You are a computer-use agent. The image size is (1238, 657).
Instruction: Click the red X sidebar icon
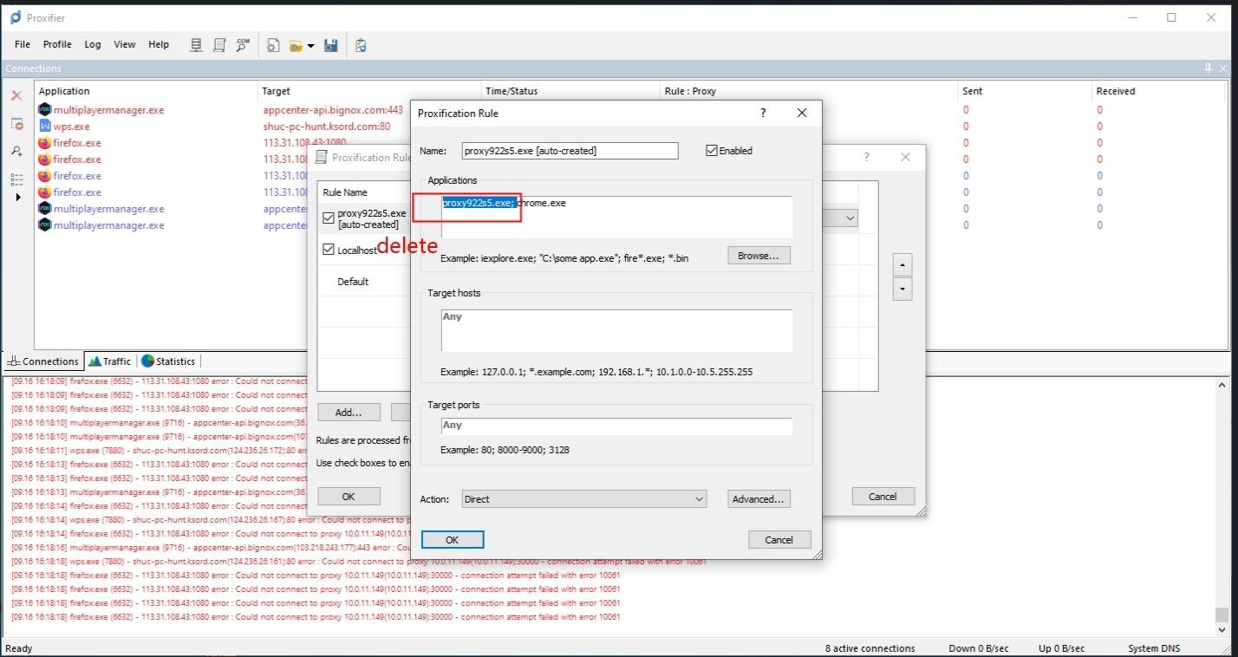(x=16, y=96)
